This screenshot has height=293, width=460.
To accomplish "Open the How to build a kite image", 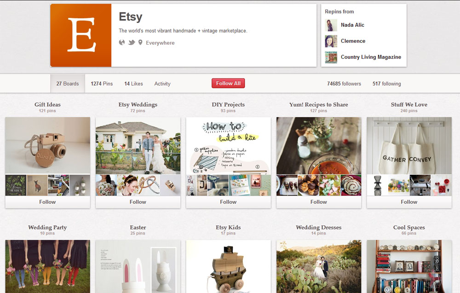I will [x=228, y=146].
